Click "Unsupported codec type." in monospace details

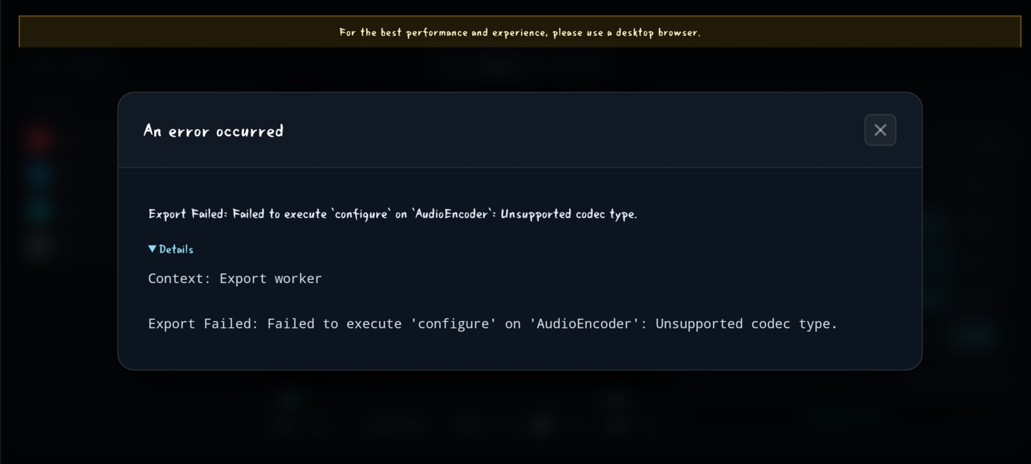click(746, 324)
